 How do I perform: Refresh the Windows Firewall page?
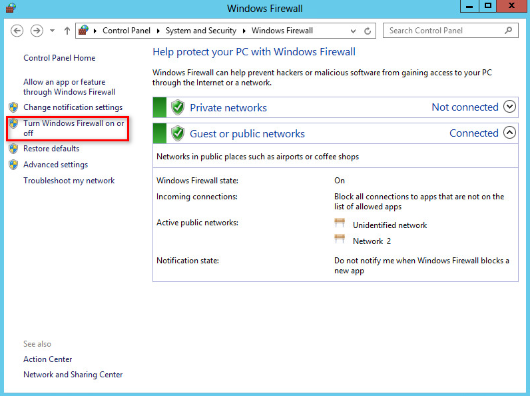pyautogui.click(x=368, y=31)
